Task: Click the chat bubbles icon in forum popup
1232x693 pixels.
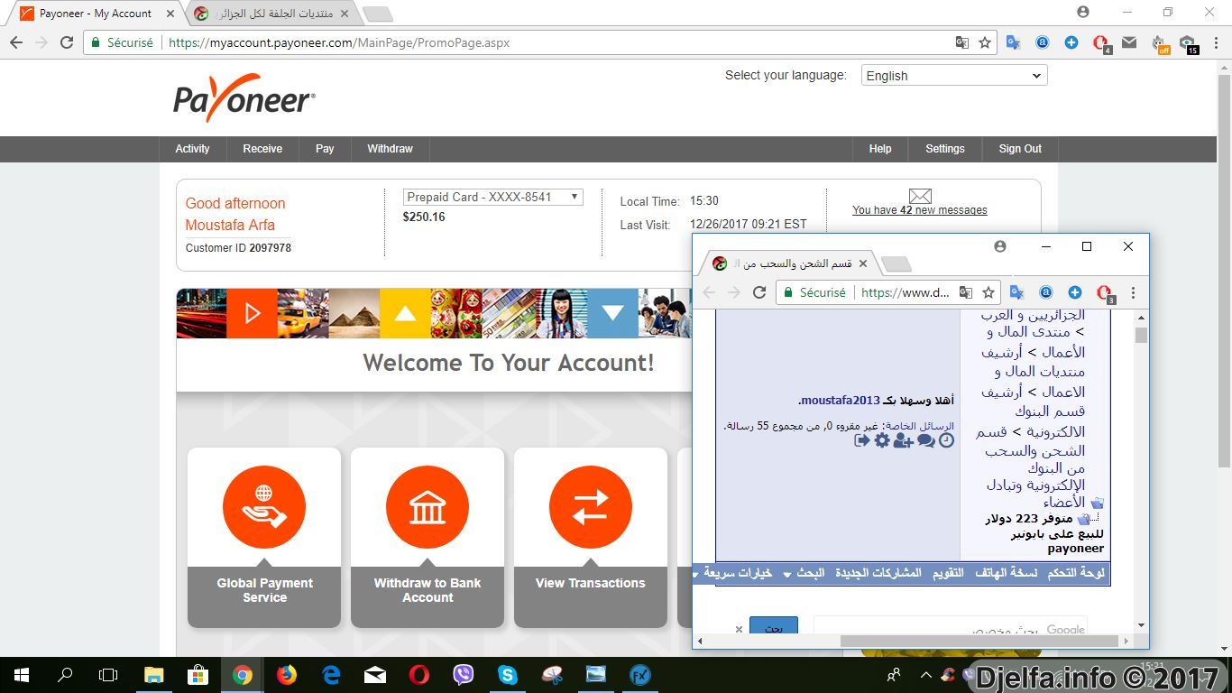Action: tap(925, 440)
